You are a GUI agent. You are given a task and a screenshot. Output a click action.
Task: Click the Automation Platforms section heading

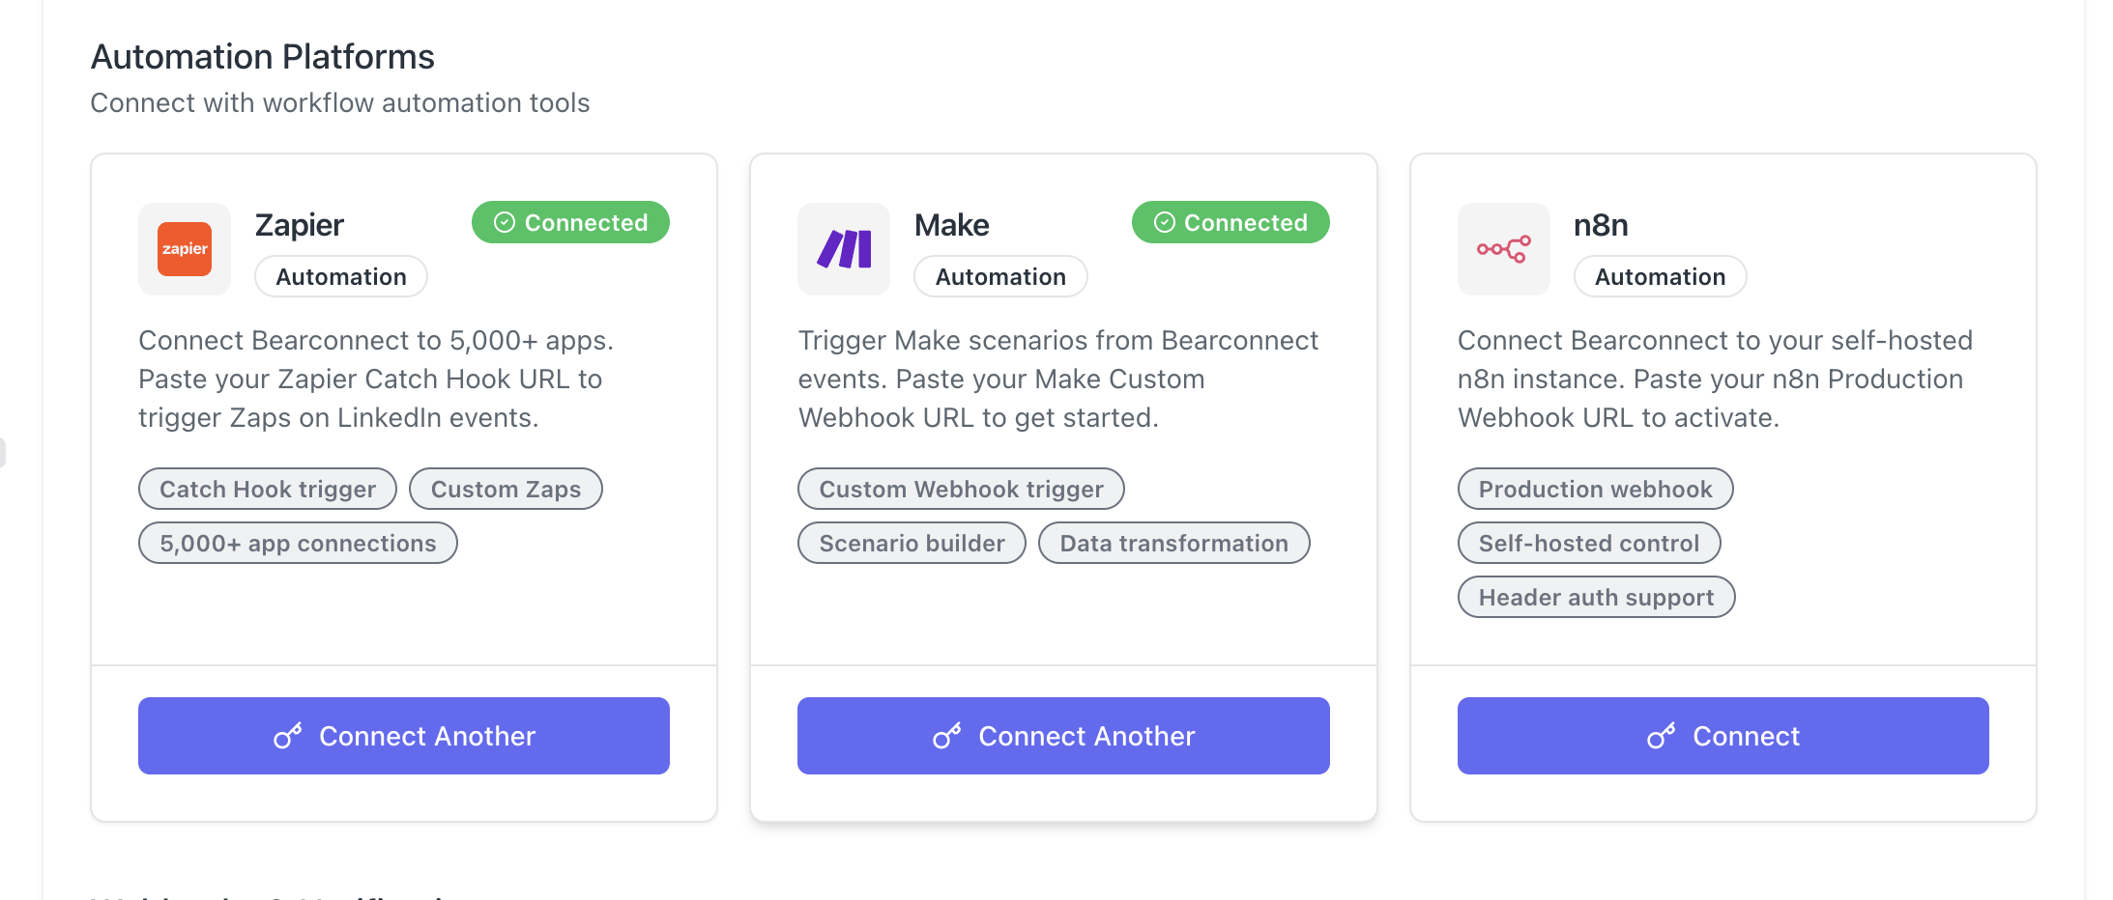263,57
